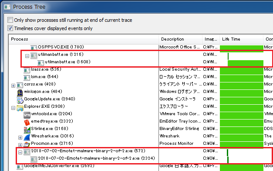Image resolution: width=273 pixels, height=171 pixels.
Task: Sort by the Process column header
Action: coord(84,39)
